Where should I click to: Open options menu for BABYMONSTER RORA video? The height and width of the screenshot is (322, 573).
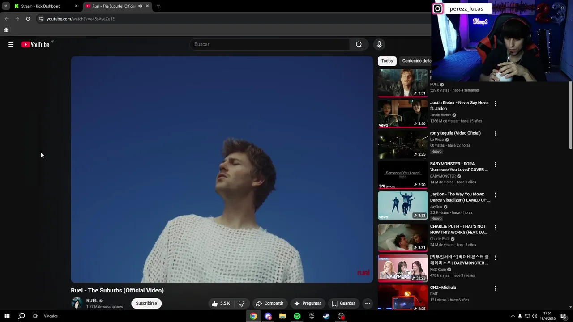coord(495,165)
